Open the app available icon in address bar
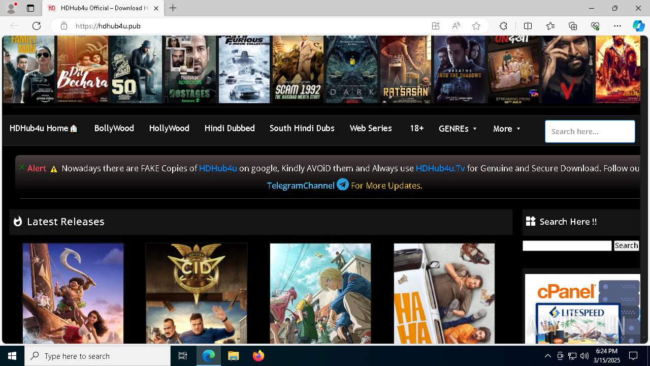Viewport: 650px width, 366px height. [436, 26]
